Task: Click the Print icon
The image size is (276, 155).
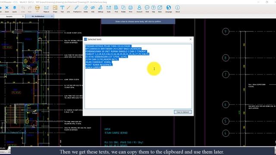Action: click(130, 9)
